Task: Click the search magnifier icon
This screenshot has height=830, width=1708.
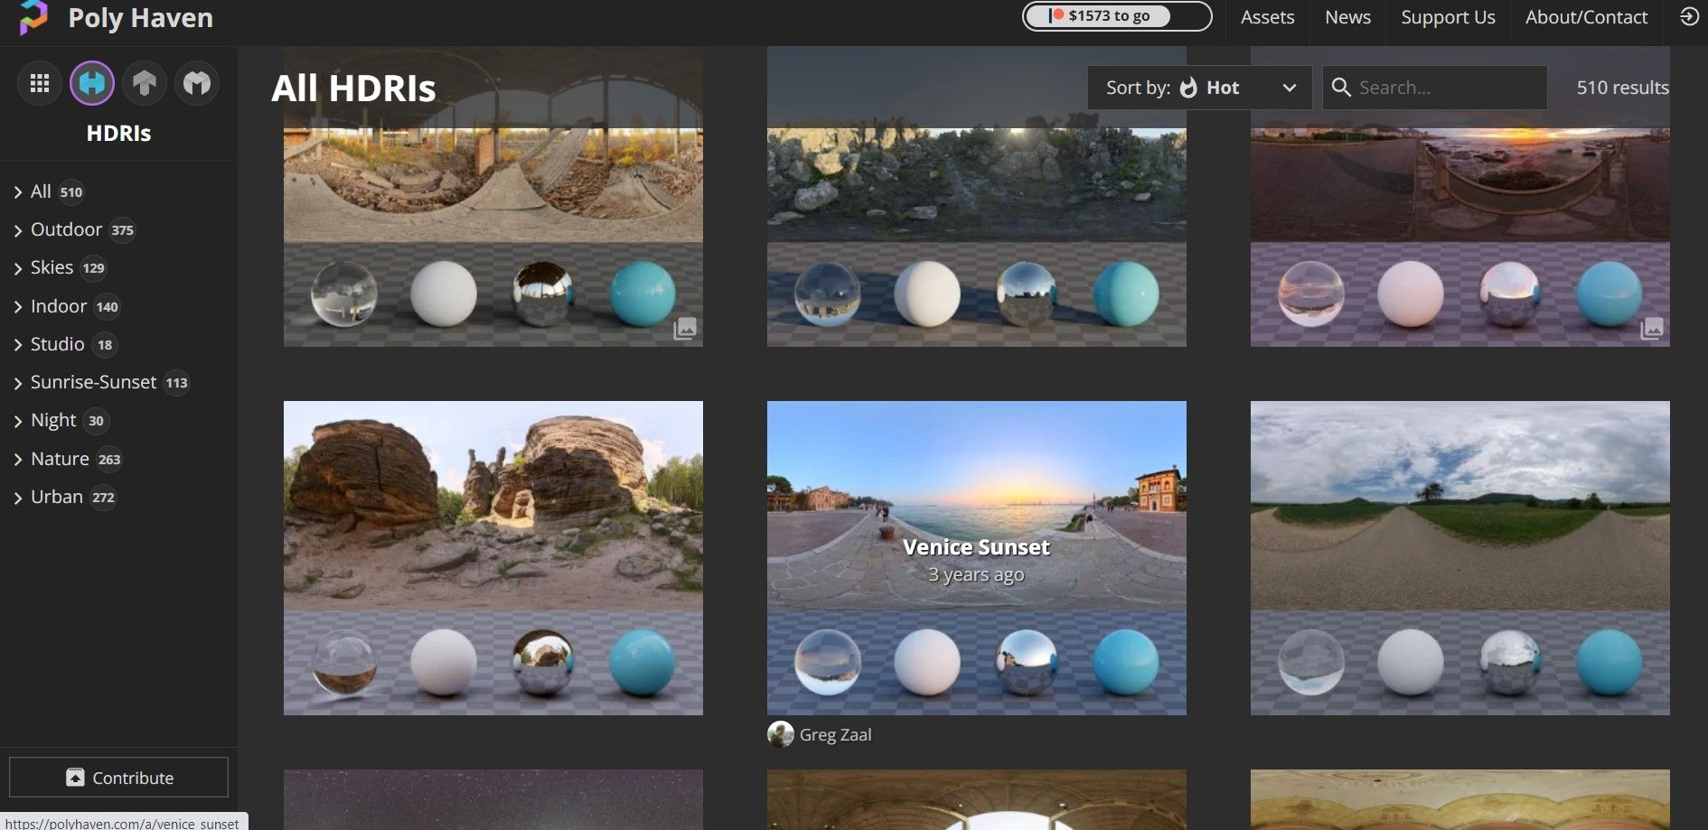Action: point(1341,87)
